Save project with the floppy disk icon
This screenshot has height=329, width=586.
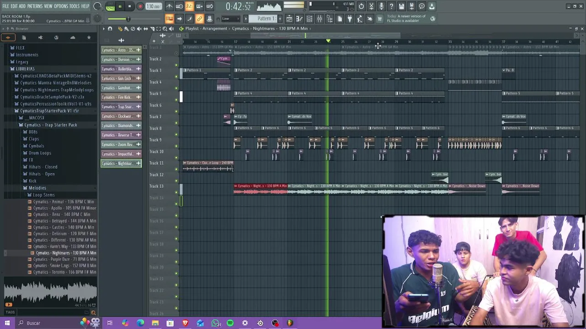401,6
